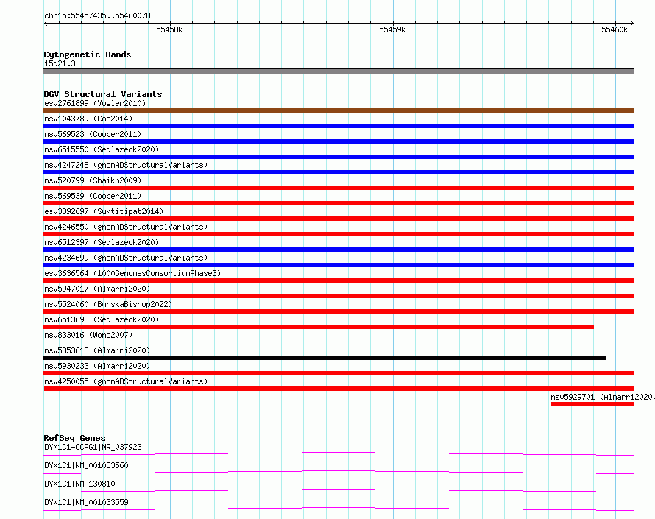Click the gray 15q21.3 cytogenetic band bar
The height and width of the screenshot is (519, 655).
tap(339, 71)
